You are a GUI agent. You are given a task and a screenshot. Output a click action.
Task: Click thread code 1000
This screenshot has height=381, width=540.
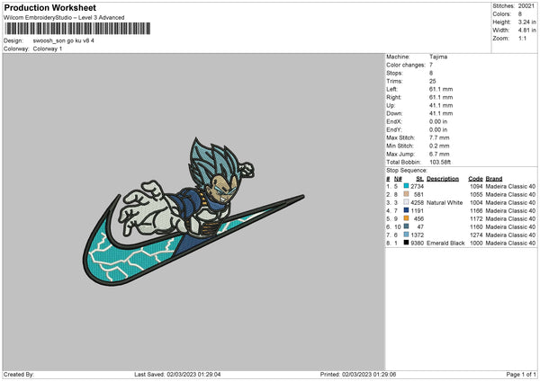click(x=476, y=244)
